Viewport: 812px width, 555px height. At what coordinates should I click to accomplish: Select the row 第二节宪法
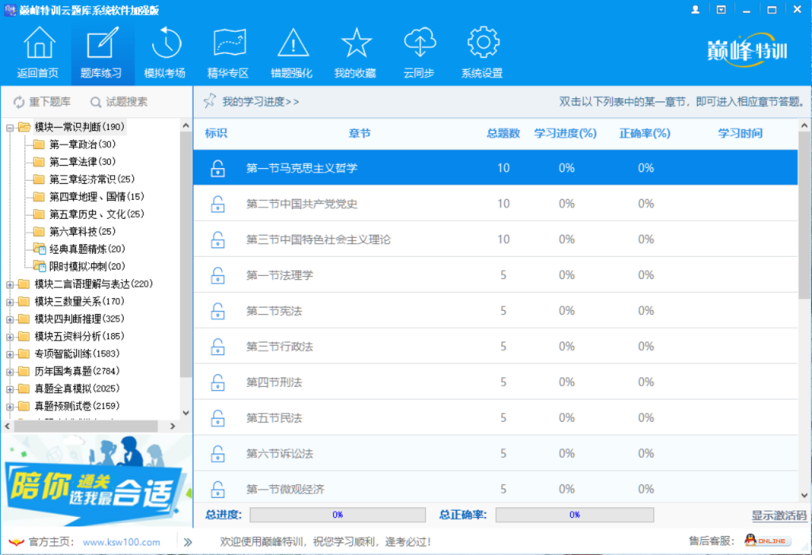click(x=495, y=311)
